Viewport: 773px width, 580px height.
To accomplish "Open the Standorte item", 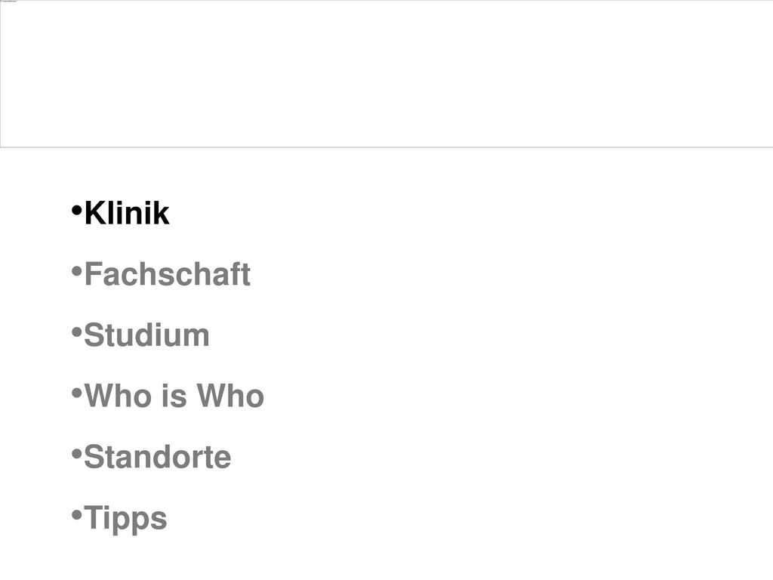I will coord(158,457).
